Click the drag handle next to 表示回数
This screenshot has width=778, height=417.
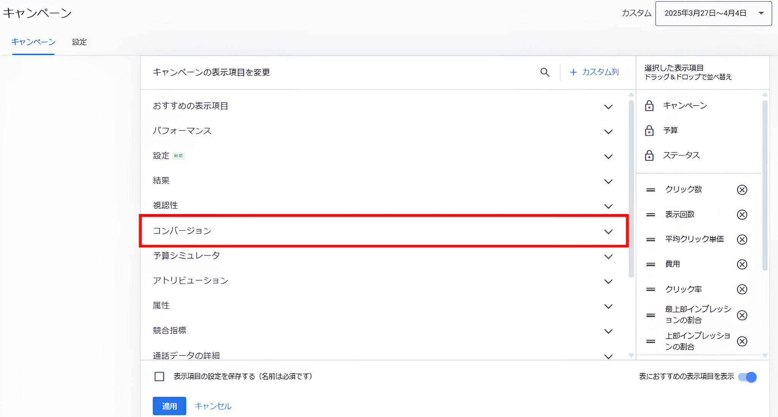point(650,214)
